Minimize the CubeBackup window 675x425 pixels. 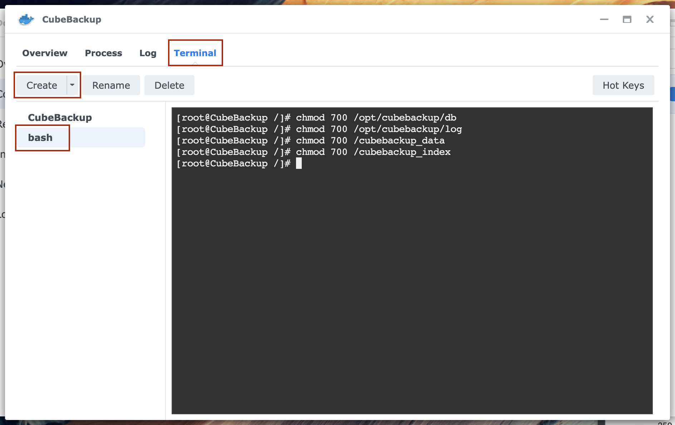604,19
